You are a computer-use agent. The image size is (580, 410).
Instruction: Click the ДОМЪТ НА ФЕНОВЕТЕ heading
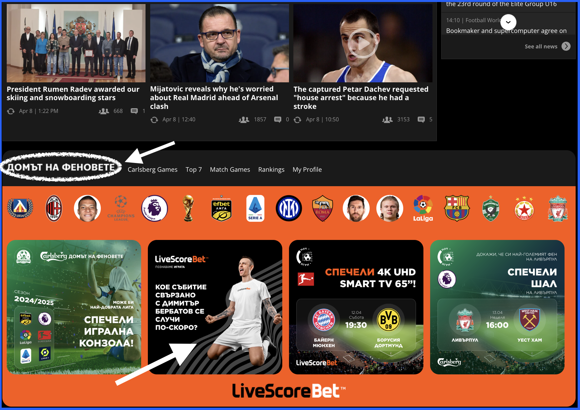pos(61,167)
